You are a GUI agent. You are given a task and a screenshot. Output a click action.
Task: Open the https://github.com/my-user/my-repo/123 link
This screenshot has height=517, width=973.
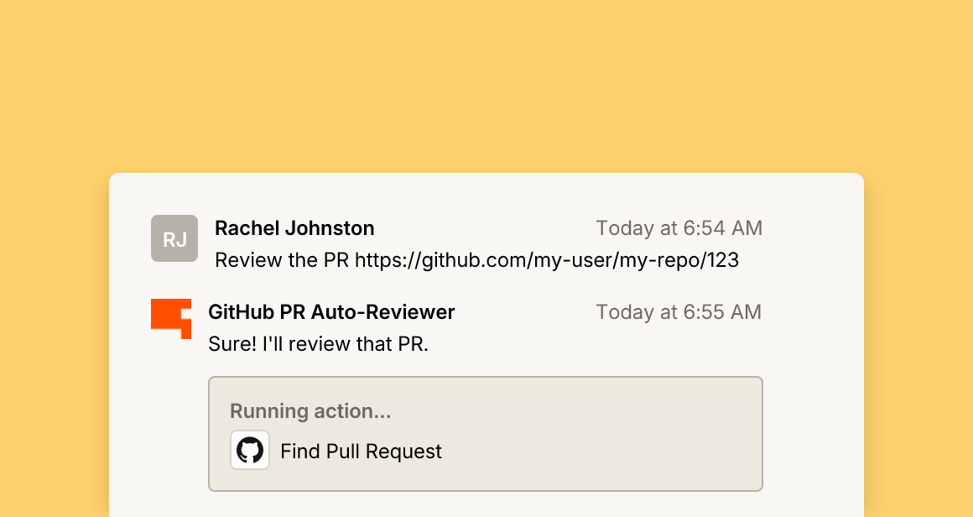click(x=547, y=260)
